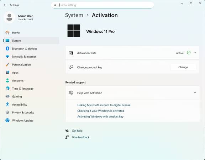Close the Settings window
Viewport: 205px width, 160px height.
200,3
